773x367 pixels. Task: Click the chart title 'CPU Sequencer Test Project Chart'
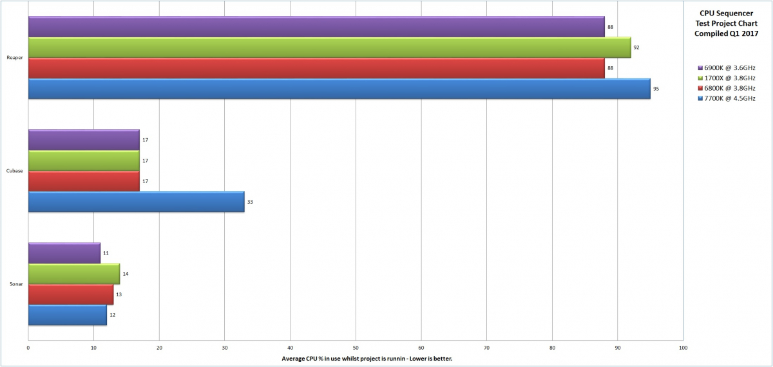726,17
